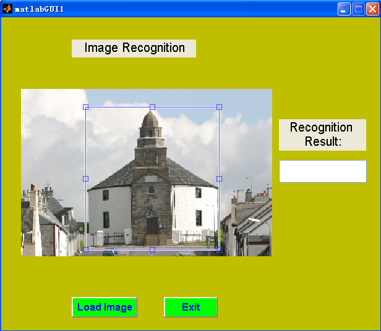
Task: Click the bottom-middle selection rectangle handle
Action: click(152, 249)
